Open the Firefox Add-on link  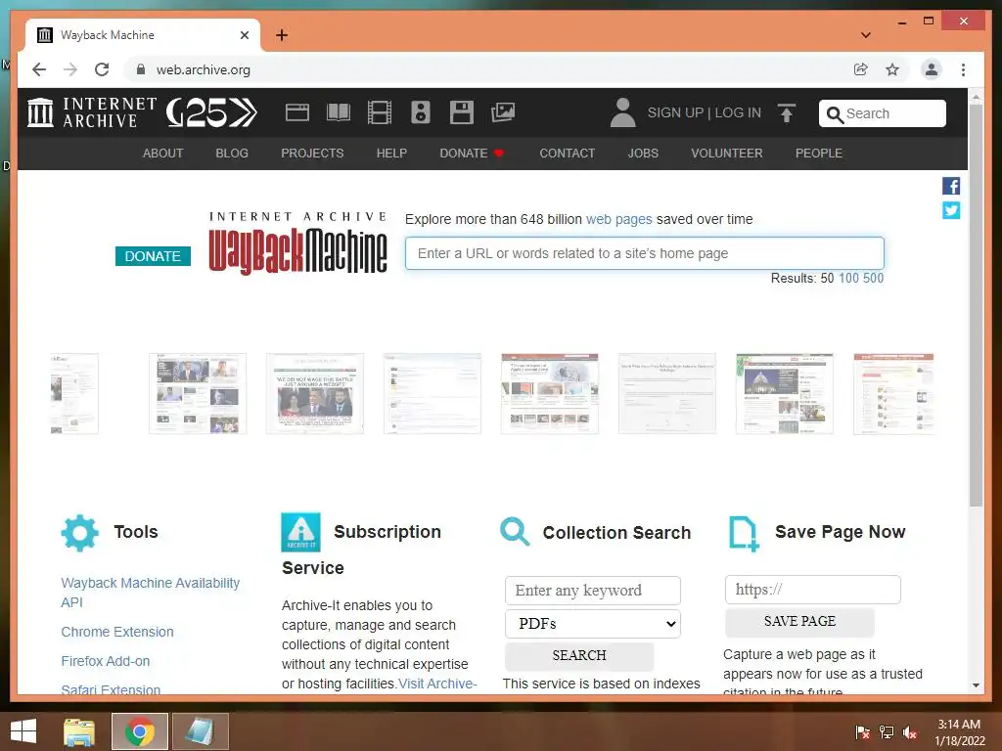(x=106, y=661)
